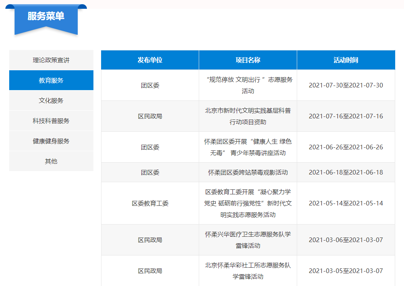Click 区民政局 in the 2021-03-05 row
404x286 pixels.
[150, 271]
